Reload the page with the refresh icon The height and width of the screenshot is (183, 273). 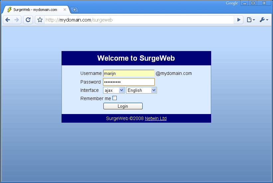point(28,20)
